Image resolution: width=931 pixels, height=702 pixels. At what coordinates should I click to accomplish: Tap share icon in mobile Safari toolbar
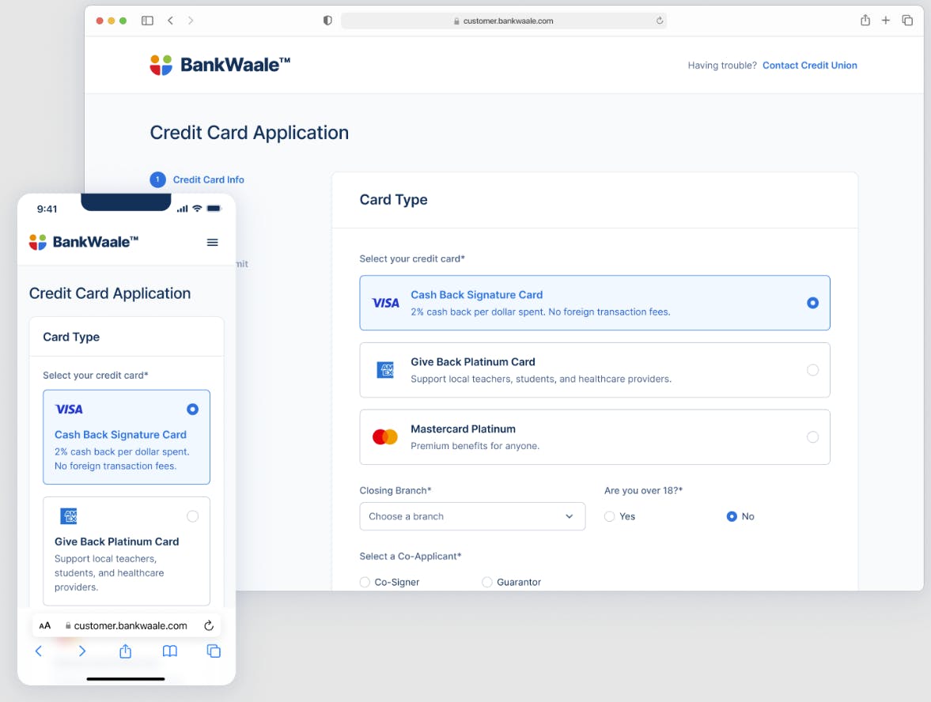125,651
